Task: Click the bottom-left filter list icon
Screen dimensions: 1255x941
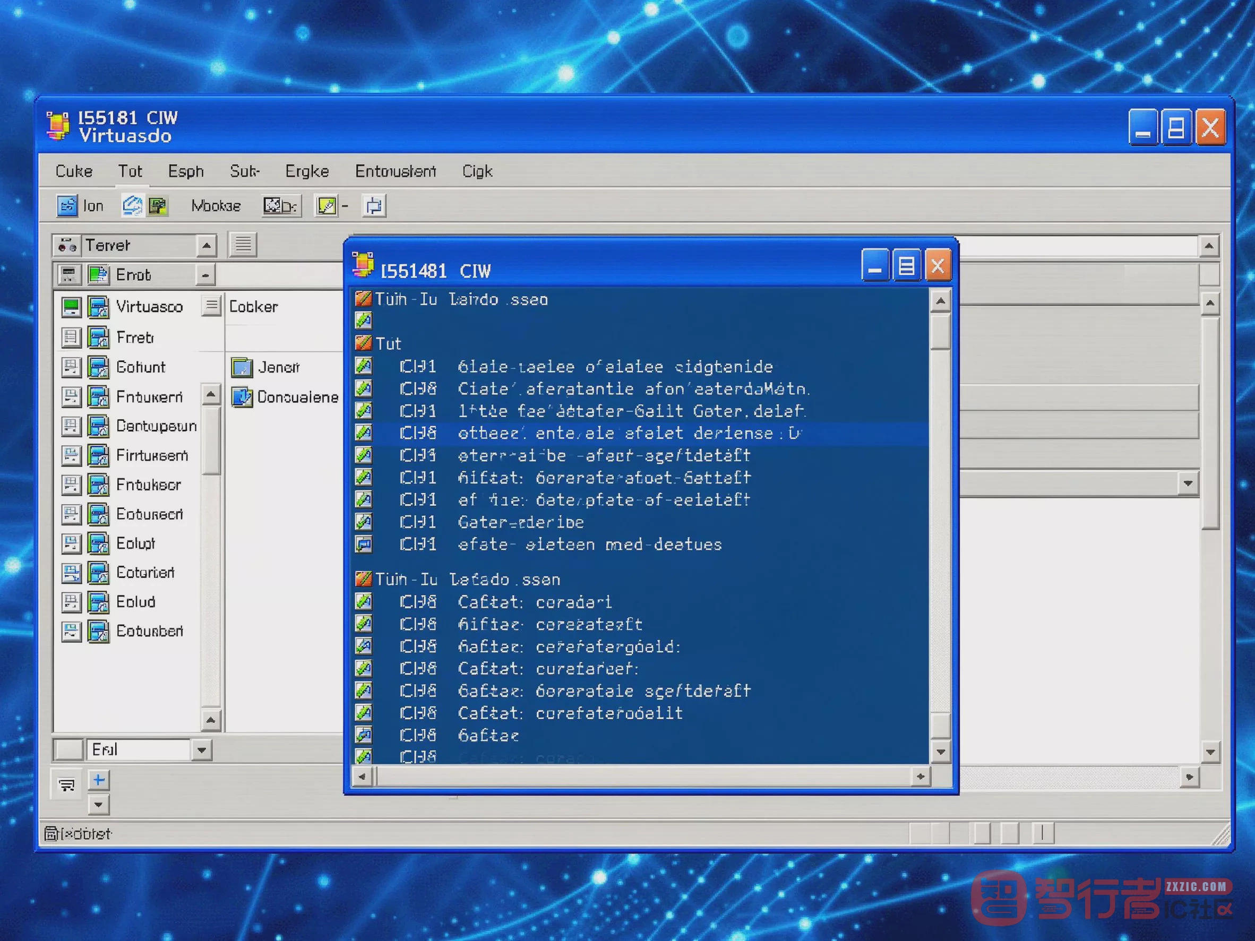Action: click(66, 784)
